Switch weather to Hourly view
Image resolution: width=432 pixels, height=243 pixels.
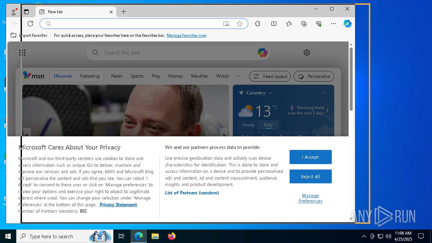coord(248,125)
